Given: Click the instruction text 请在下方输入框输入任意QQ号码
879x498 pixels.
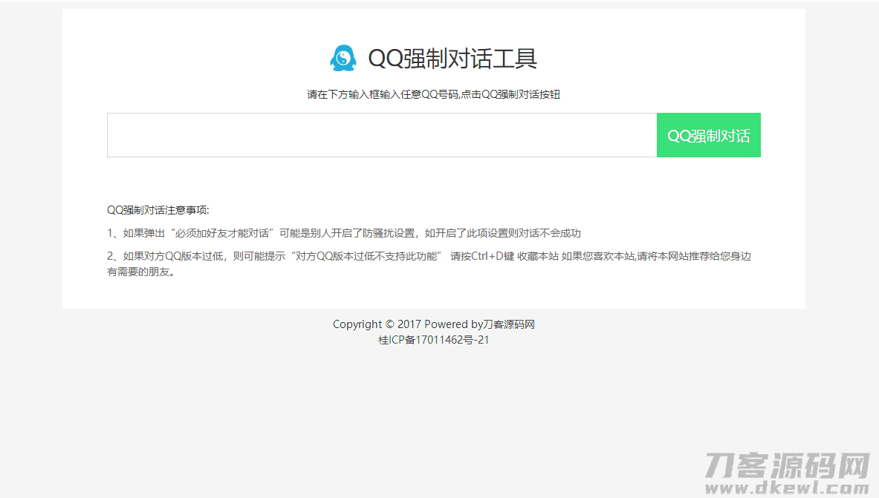Looking at the screenshot, I should pyautogui.click(x=433, y=95).
